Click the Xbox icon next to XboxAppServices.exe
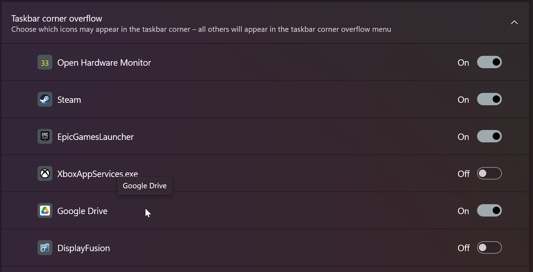The image size is (533, 272). 45,173
